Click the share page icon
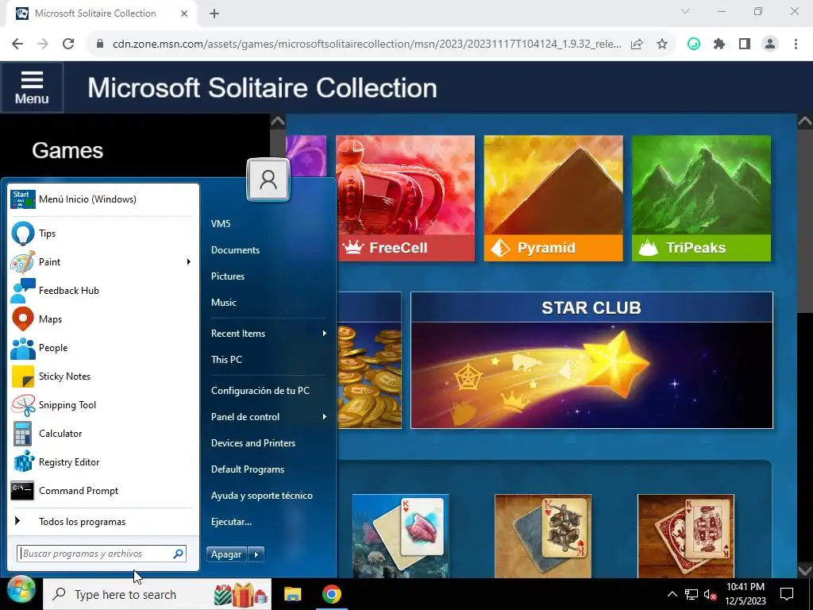This screenshot has width=813, height=610. tap(637, 44)
